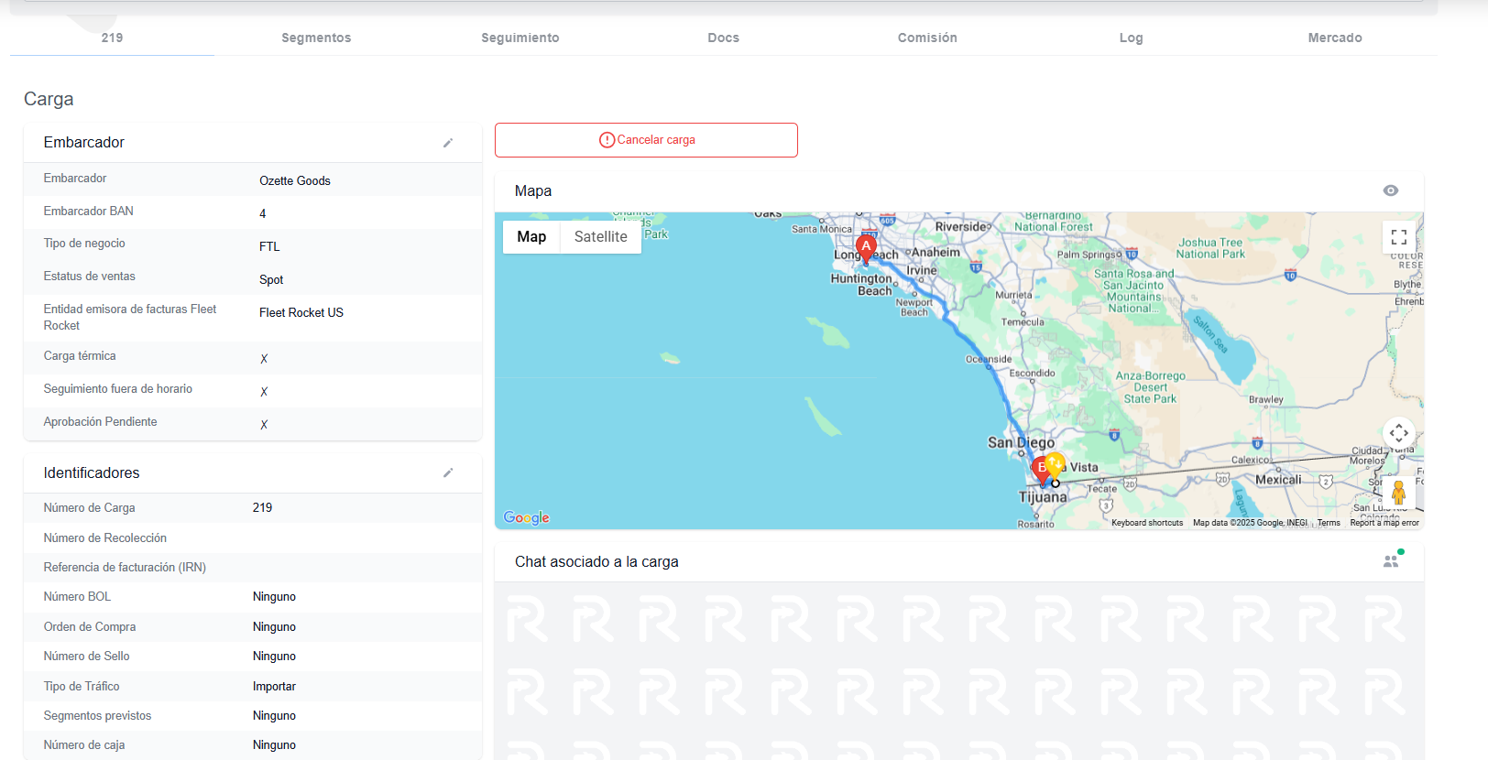1488x760 pixels.
Task: Toggle map visibility with the eye icon
Action: coord(1391,190)
